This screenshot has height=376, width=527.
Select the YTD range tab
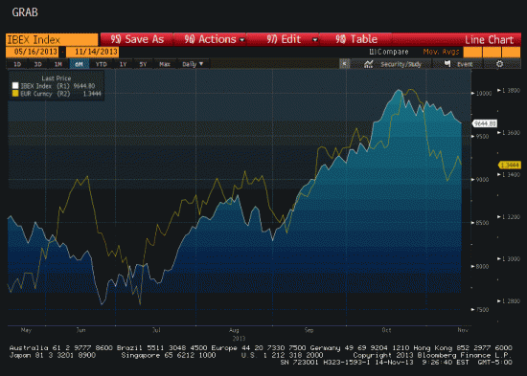coord(101,64)
